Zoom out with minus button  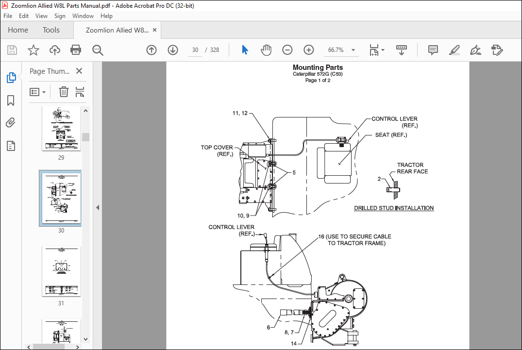tap(287, 50)
